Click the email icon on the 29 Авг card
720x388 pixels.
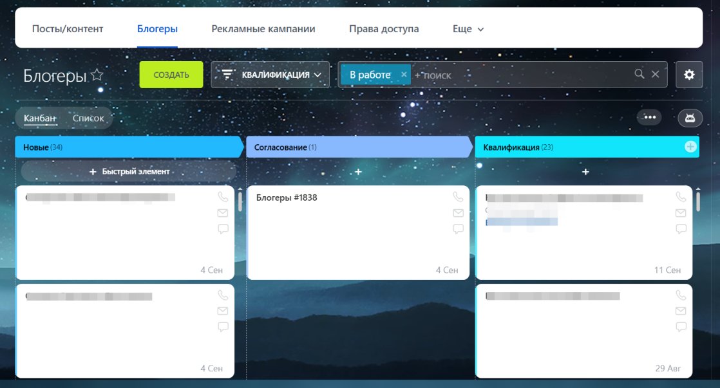point(681,311)
